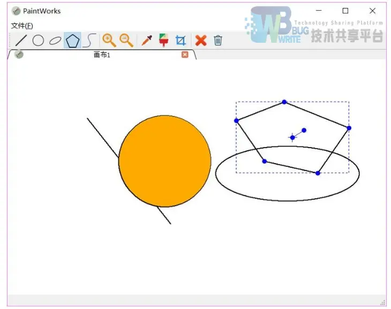The image size is (391, 309).
Task: Click the orange filled circle
Action: point(165,161)
